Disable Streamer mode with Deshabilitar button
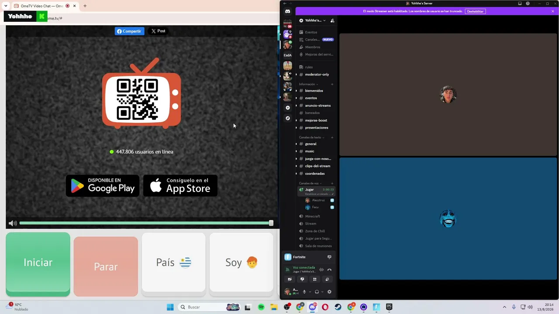559x314 pixels. point(475,11)
